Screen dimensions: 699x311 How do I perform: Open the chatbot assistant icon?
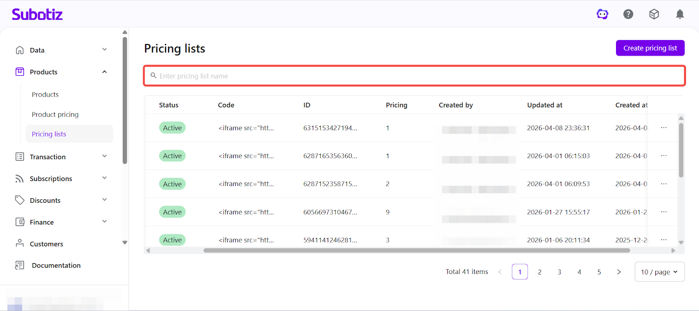click(x=602, y=14)
